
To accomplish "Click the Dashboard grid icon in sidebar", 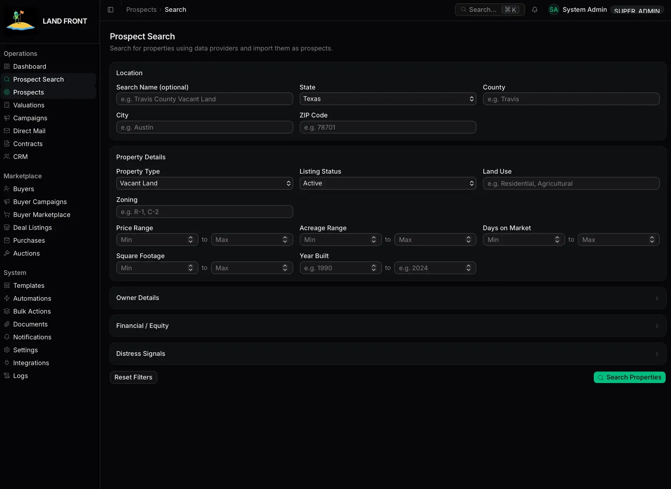I will coord(7,67).
